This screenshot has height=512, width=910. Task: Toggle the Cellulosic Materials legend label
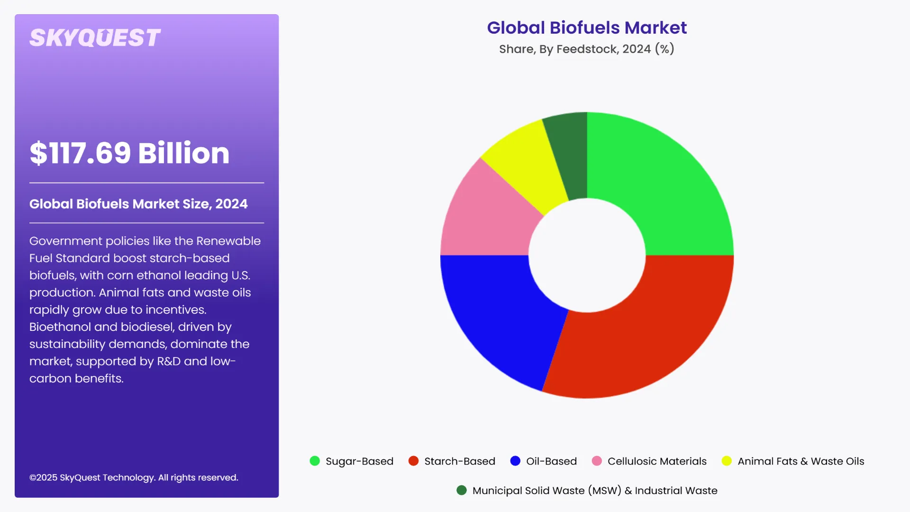pos(657,461)
